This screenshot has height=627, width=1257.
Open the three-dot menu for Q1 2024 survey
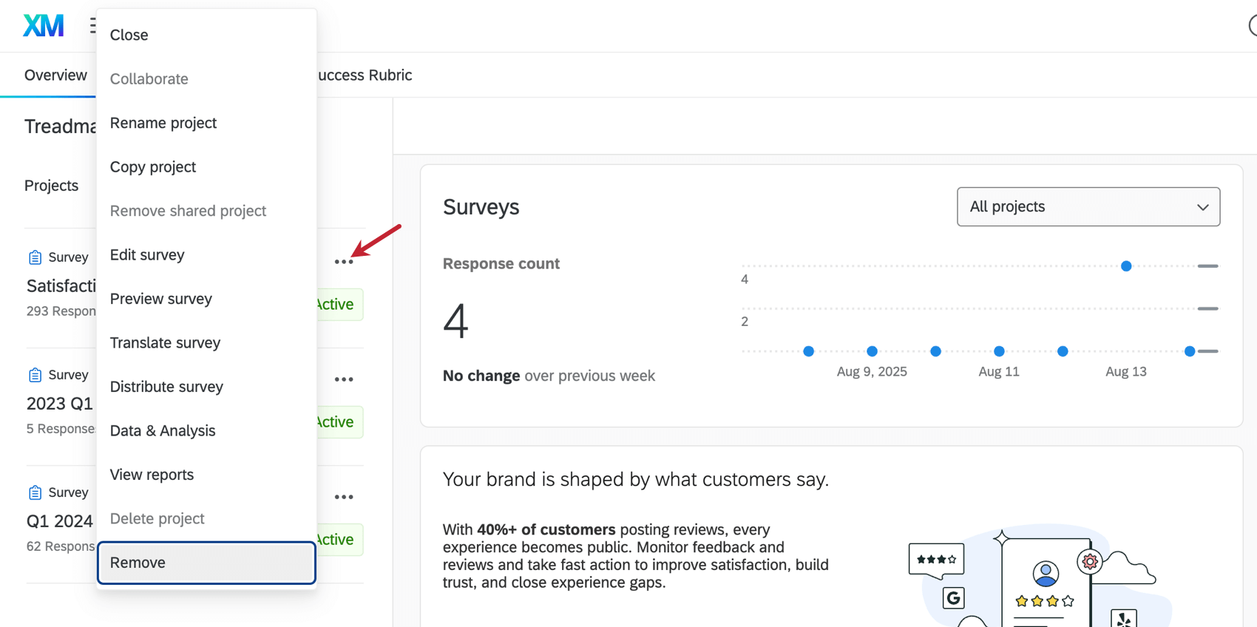point(344,497)
